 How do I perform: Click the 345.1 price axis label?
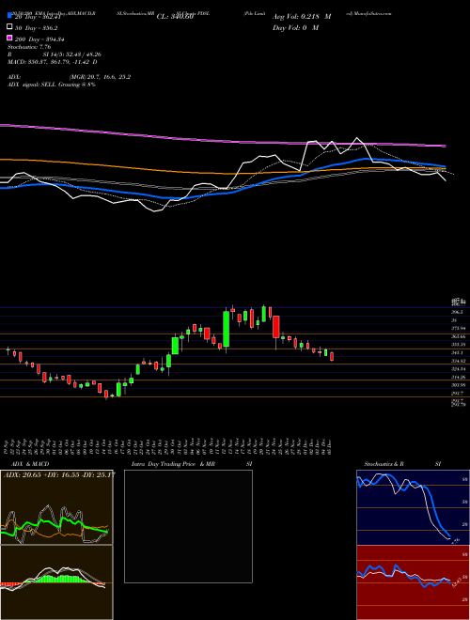tap(460, 352)
